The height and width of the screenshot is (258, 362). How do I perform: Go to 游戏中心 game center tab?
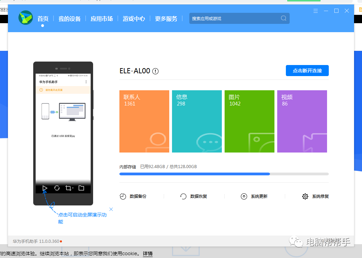(134, 19)
